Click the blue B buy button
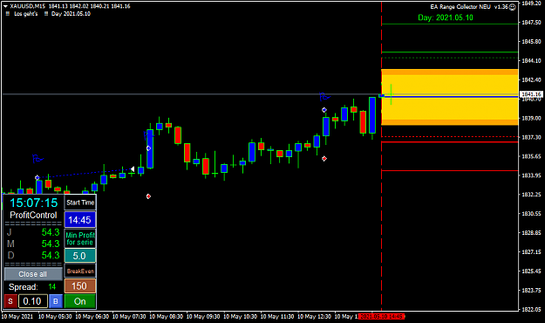The width and height of the screenshot is (545, 323). point(56,301)
